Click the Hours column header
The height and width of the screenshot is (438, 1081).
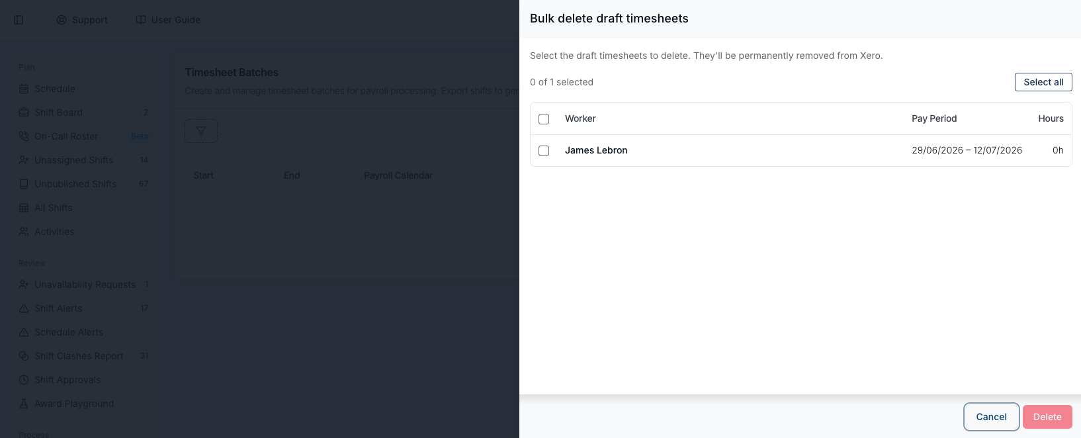click(x=1051, y=118)
